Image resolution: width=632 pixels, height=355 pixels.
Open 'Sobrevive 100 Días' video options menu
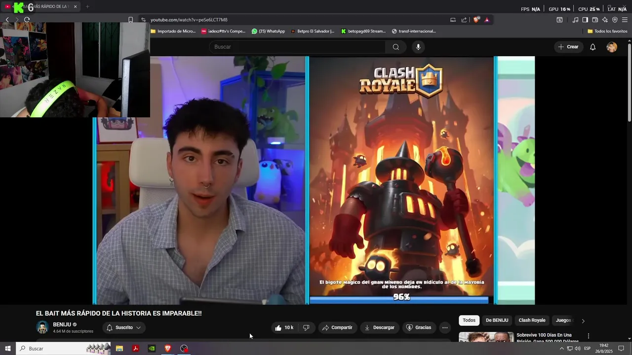588,336
